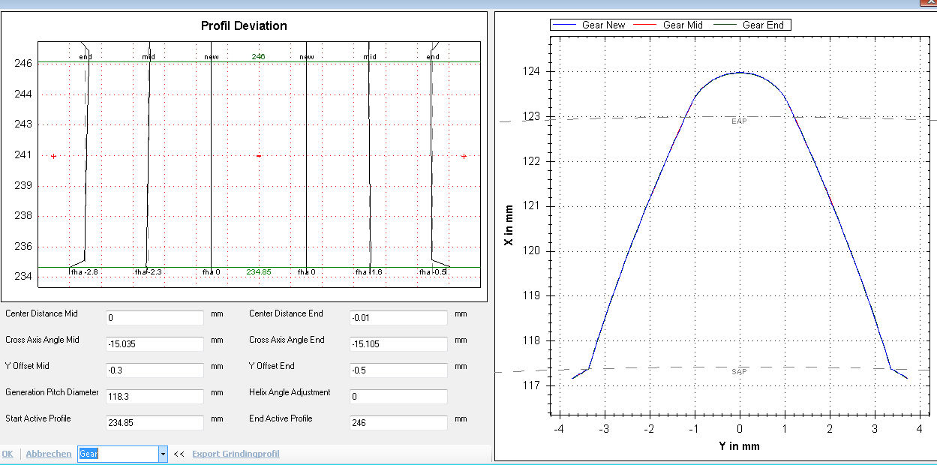Open the Gear dropdown list
Viewport: 937px width, 465px height.
(x=163, y=454)
